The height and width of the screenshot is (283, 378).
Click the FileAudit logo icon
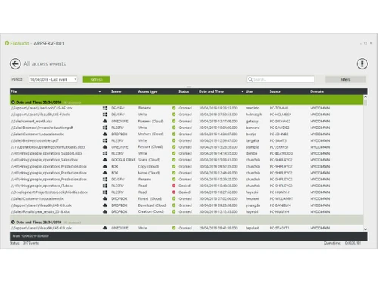(x=7, y=43)
